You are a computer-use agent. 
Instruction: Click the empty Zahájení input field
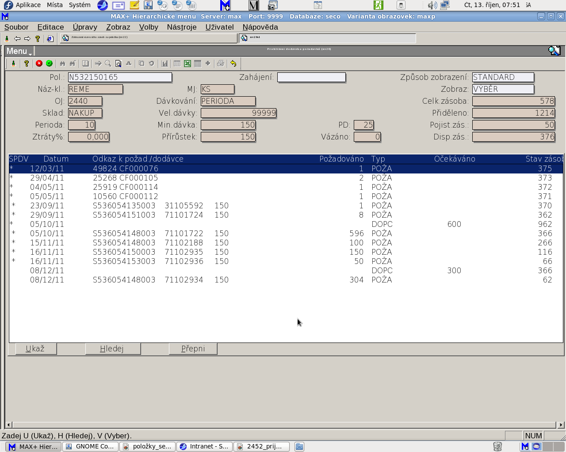(311, 77)
